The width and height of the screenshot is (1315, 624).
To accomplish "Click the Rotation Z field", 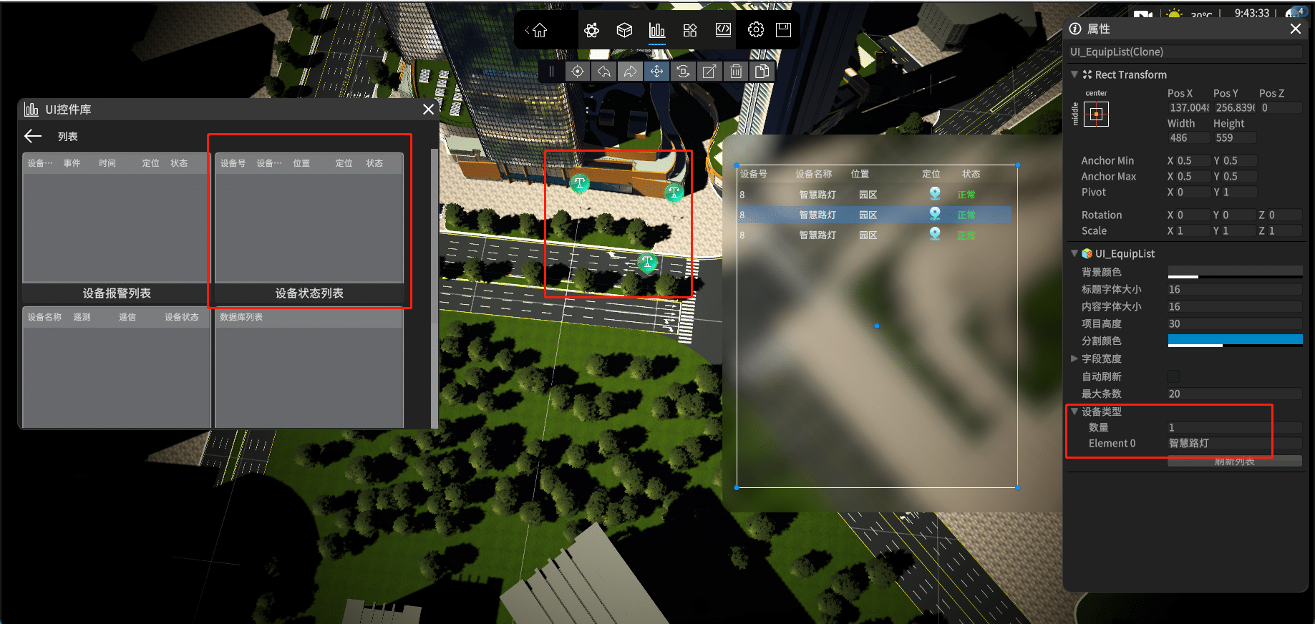I will pyautogui.click(x=1285, y=215).
